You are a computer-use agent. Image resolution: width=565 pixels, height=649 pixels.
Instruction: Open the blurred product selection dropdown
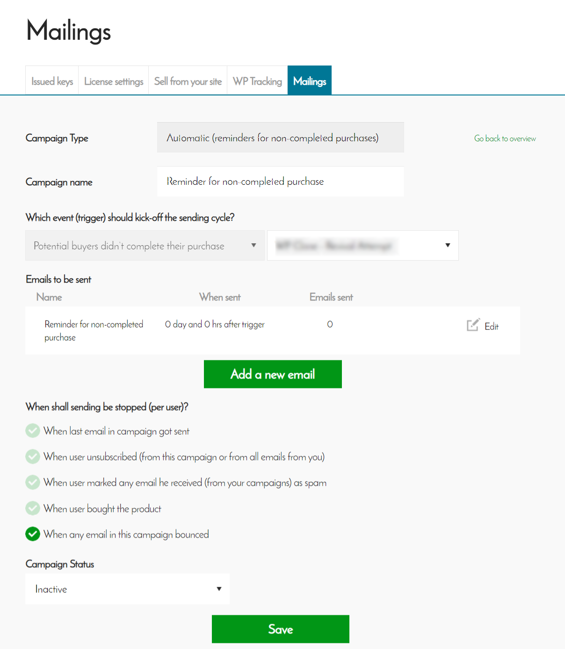coord(362,246)
